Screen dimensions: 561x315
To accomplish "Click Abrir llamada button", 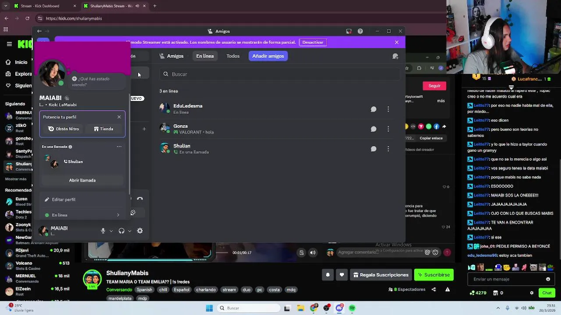I will pyautogui.click(x=82, y=180).
